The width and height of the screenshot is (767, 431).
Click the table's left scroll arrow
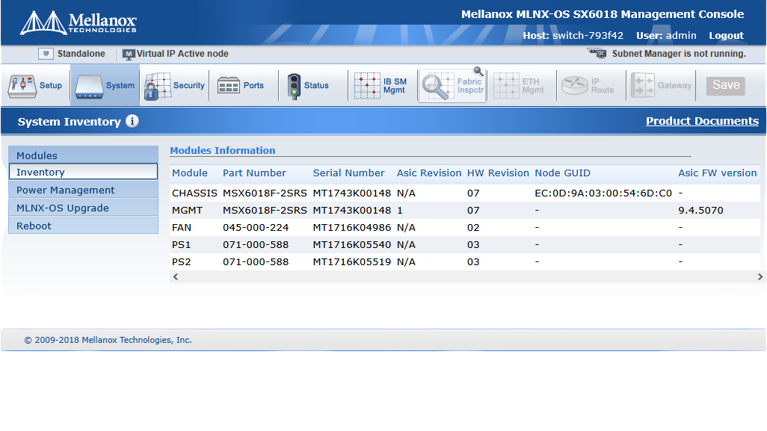176,276
